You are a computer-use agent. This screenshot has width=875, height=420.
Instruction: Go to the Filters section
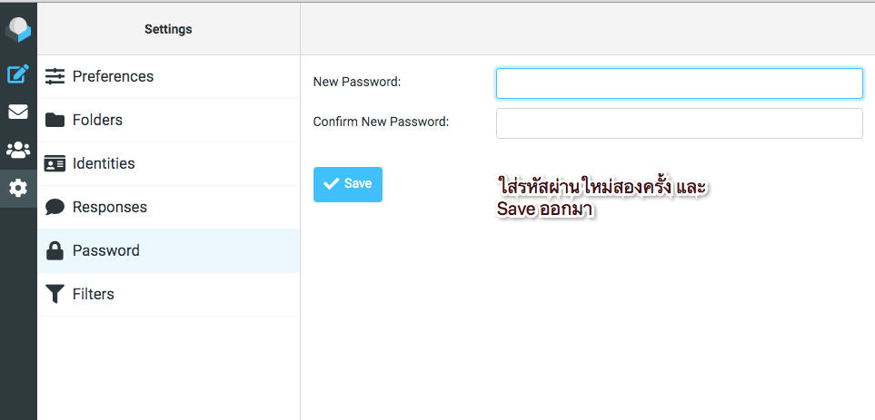[94, 294]
